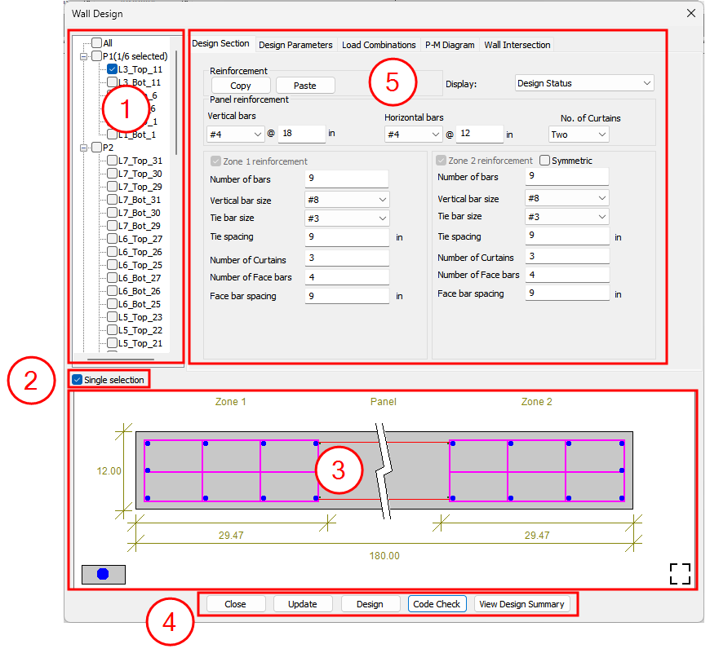The image size is (710, 653).
Task: Open the No. of Curtains dropdown
Action: [579, 135]
